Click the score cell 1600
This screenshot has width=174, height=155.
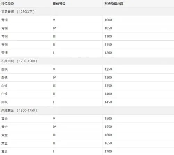[x=108, y=135]
